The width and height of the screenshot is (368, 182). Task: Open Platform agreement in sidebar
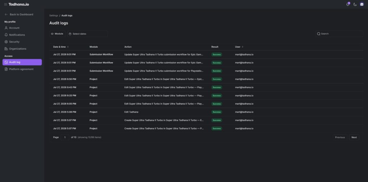pyautogui.click(x=22, y=69)
